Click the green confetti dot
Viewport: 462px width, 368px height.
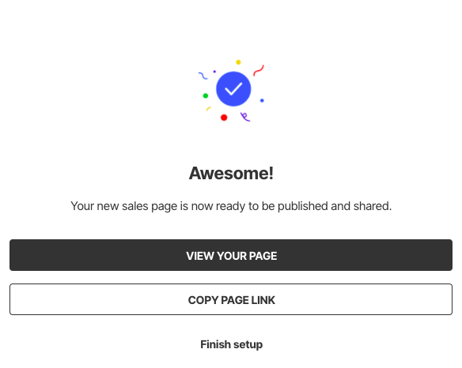pyautogui.click(x=206, y=96)
